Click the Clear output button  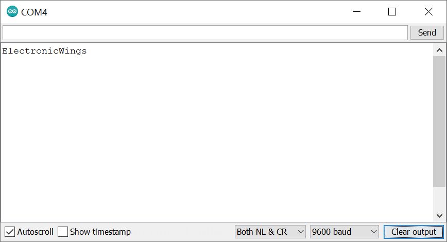(414, 232)
